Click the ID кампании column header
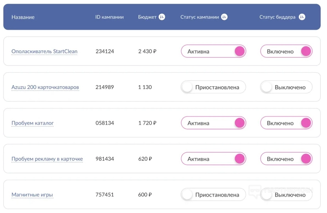Screen dimensions: 327x213 [109, 17]
